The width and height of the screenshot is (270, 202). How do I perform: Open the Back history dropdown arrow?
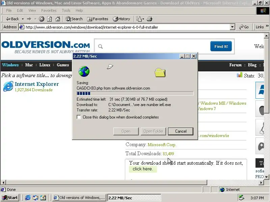(x=23, y=19)
